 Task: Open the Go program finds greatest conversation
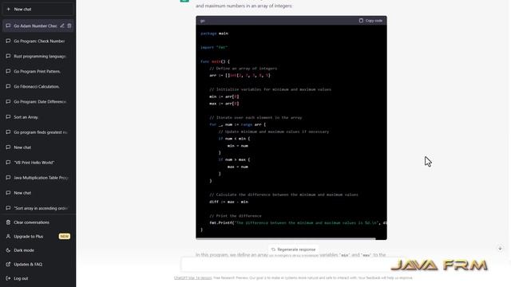tap(38, 132)
